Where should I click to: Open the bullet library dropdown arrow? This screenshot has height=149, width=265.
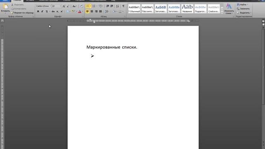click(90, 6)
